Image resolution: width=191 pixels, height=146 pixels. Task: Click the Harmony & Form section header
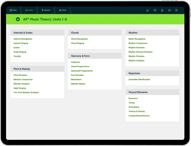tap(80, 56)
